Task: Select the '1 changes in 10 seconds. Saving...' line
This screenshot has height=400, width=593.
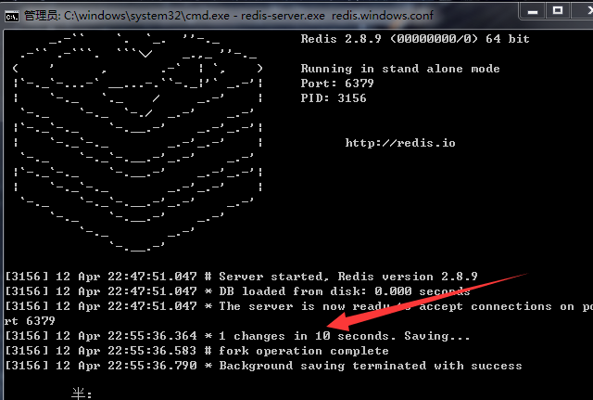Action: pyautogui.click(x=237, y=336)
